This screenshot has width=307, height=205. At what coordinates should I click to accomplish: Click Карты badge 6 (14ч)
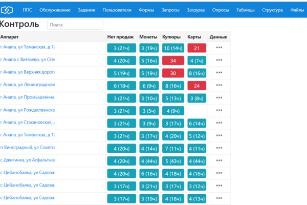click(x=197, y=124)
